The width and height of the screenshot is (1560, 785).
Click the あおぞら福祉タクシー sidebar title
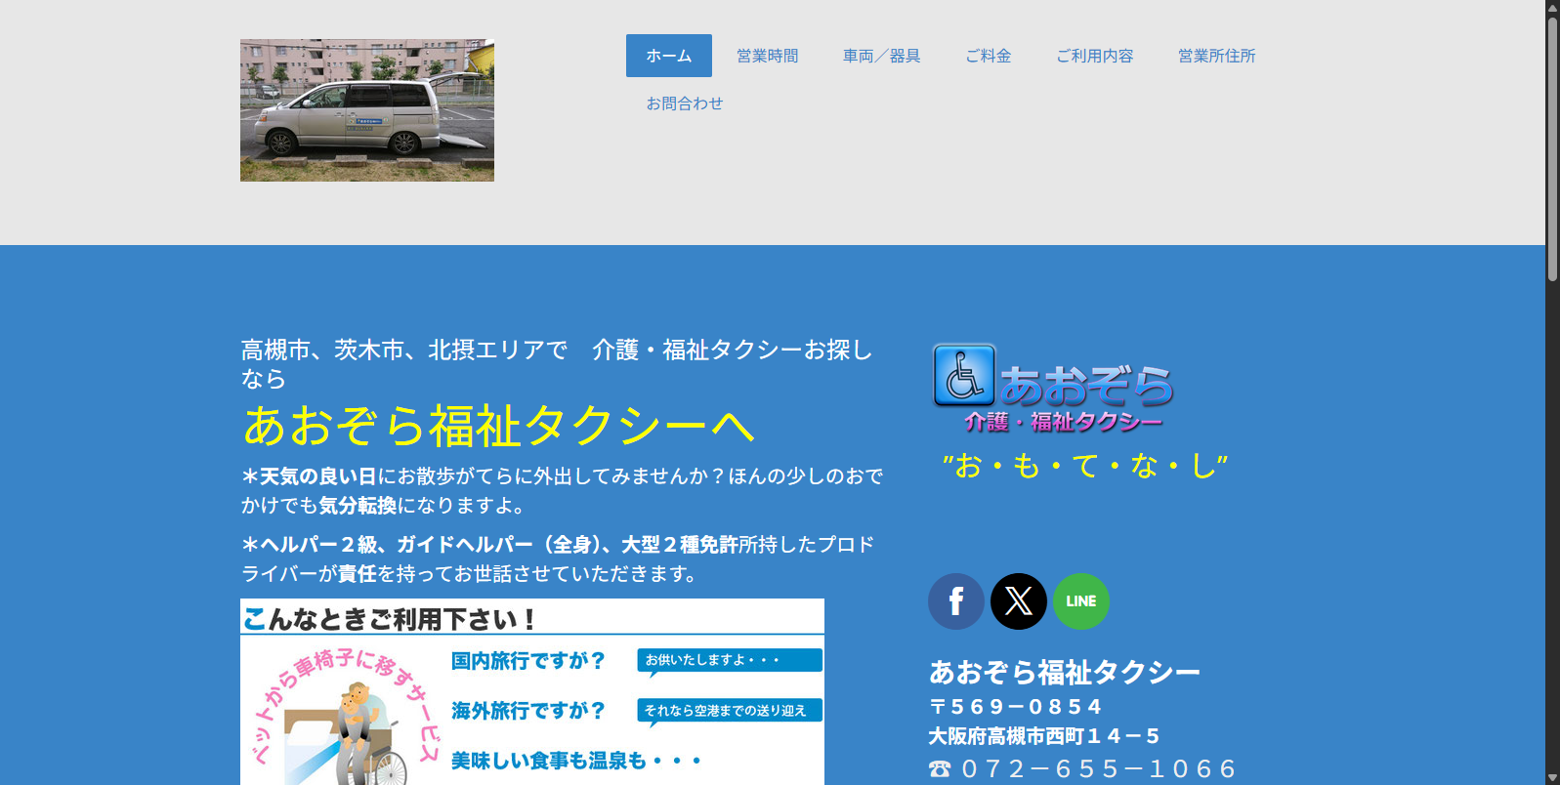1065,672
